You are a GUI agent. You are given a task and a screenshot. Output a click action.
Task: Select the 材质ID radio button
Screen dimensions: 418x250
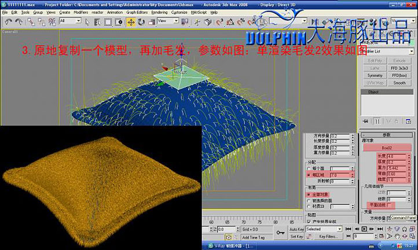click(309, 207)
